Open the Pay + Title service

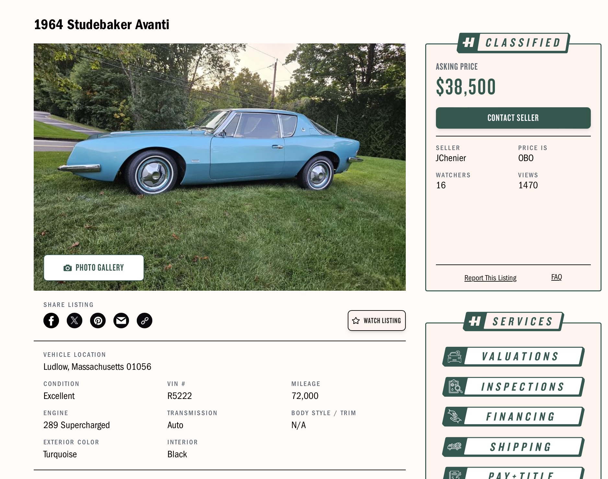coord(513,474)
